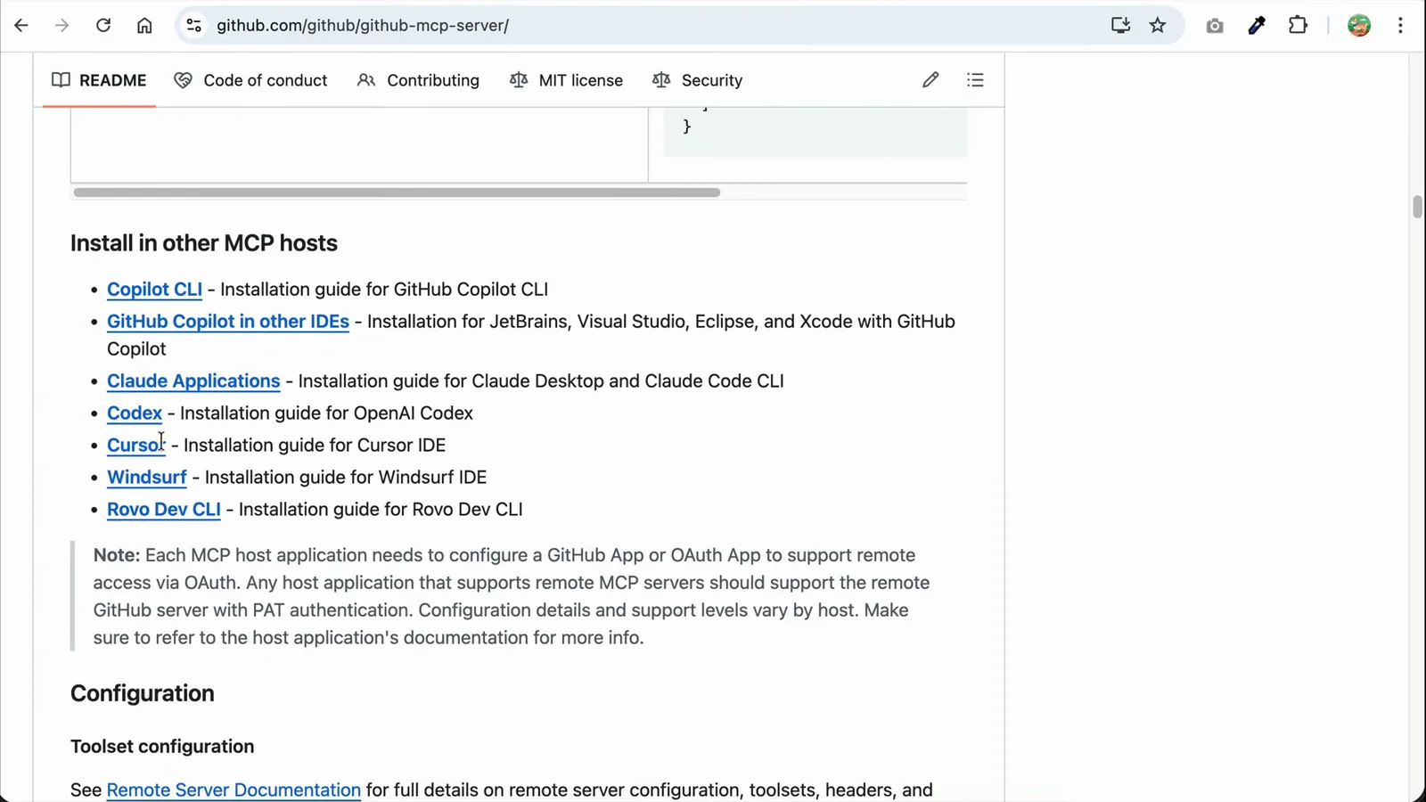The width and height of the screenshot is (1426, 802).
Task: Open the Copilot CLI installation link
Action: coord(154,290)
